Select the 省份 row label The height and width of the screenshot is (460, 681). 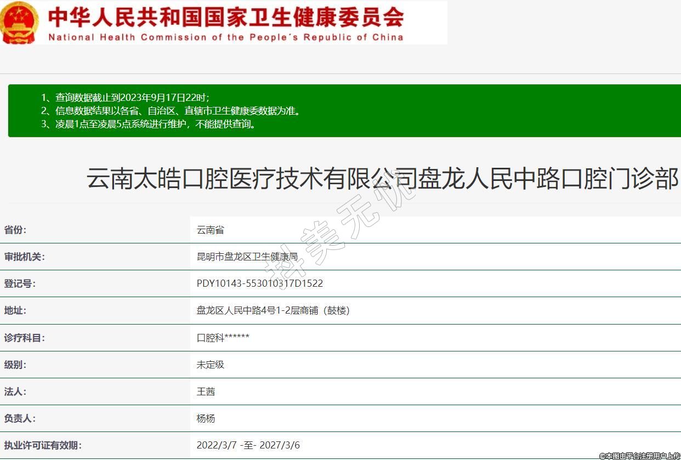tap(15, 230)
